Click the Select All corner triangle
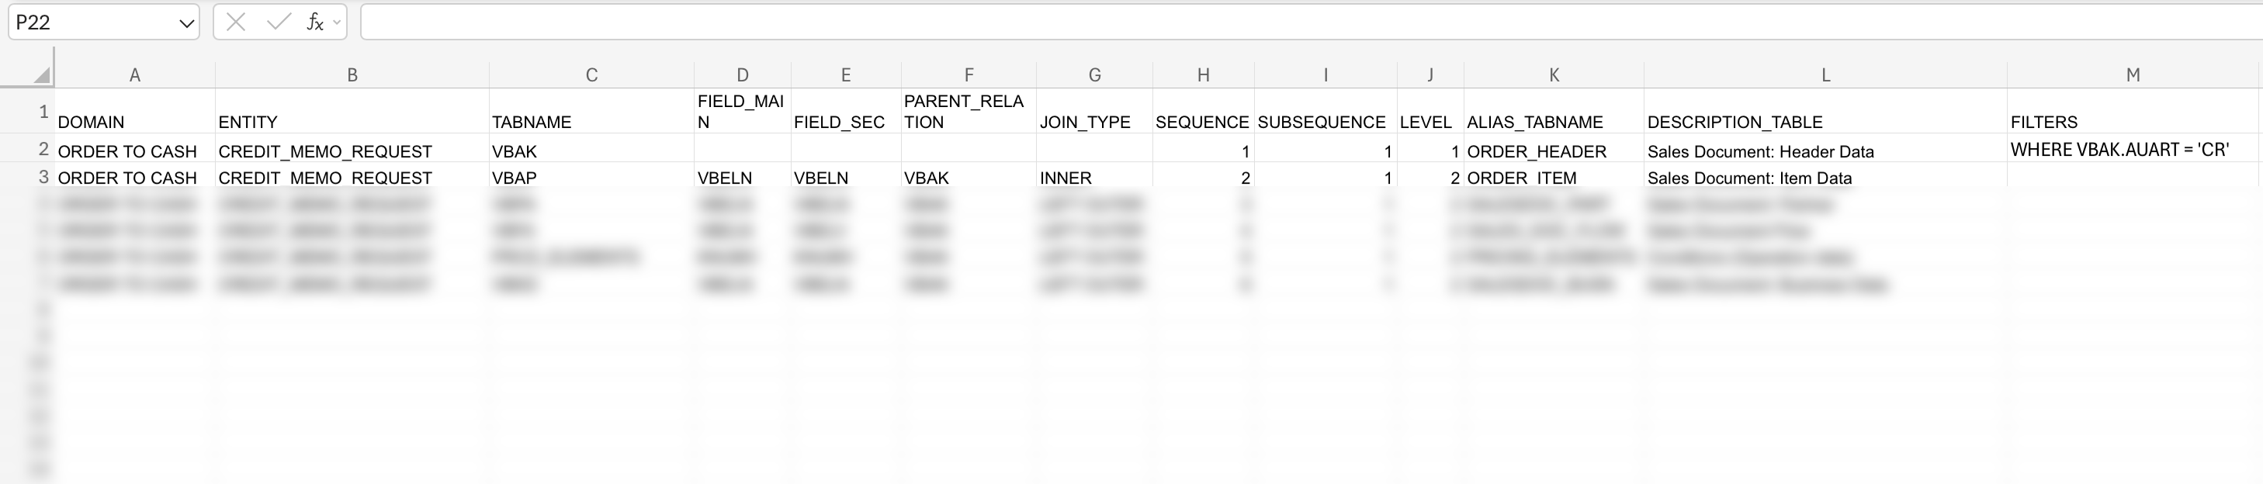The width and height of the screenshot is (2263, 484). [40, 75]
